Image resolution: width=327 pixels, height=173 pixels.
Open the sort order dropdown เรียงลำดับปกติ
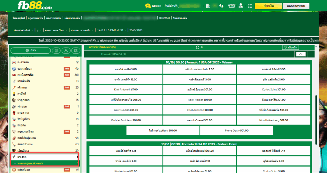24,30
